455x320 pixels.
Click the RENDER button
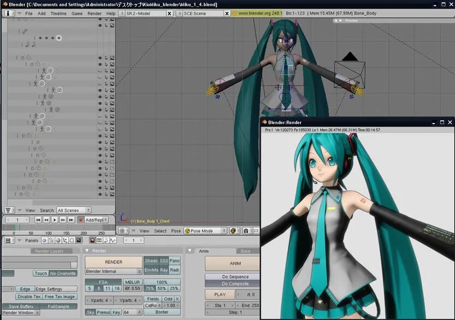click(x=113, y=262)
